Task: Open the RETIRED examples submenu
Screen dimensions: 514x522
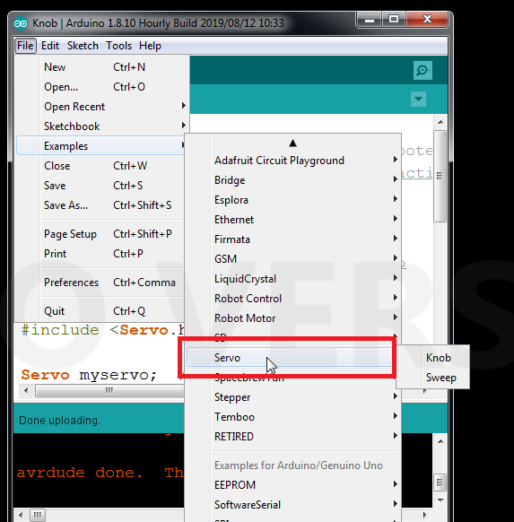Action: (x=293, y=437)
